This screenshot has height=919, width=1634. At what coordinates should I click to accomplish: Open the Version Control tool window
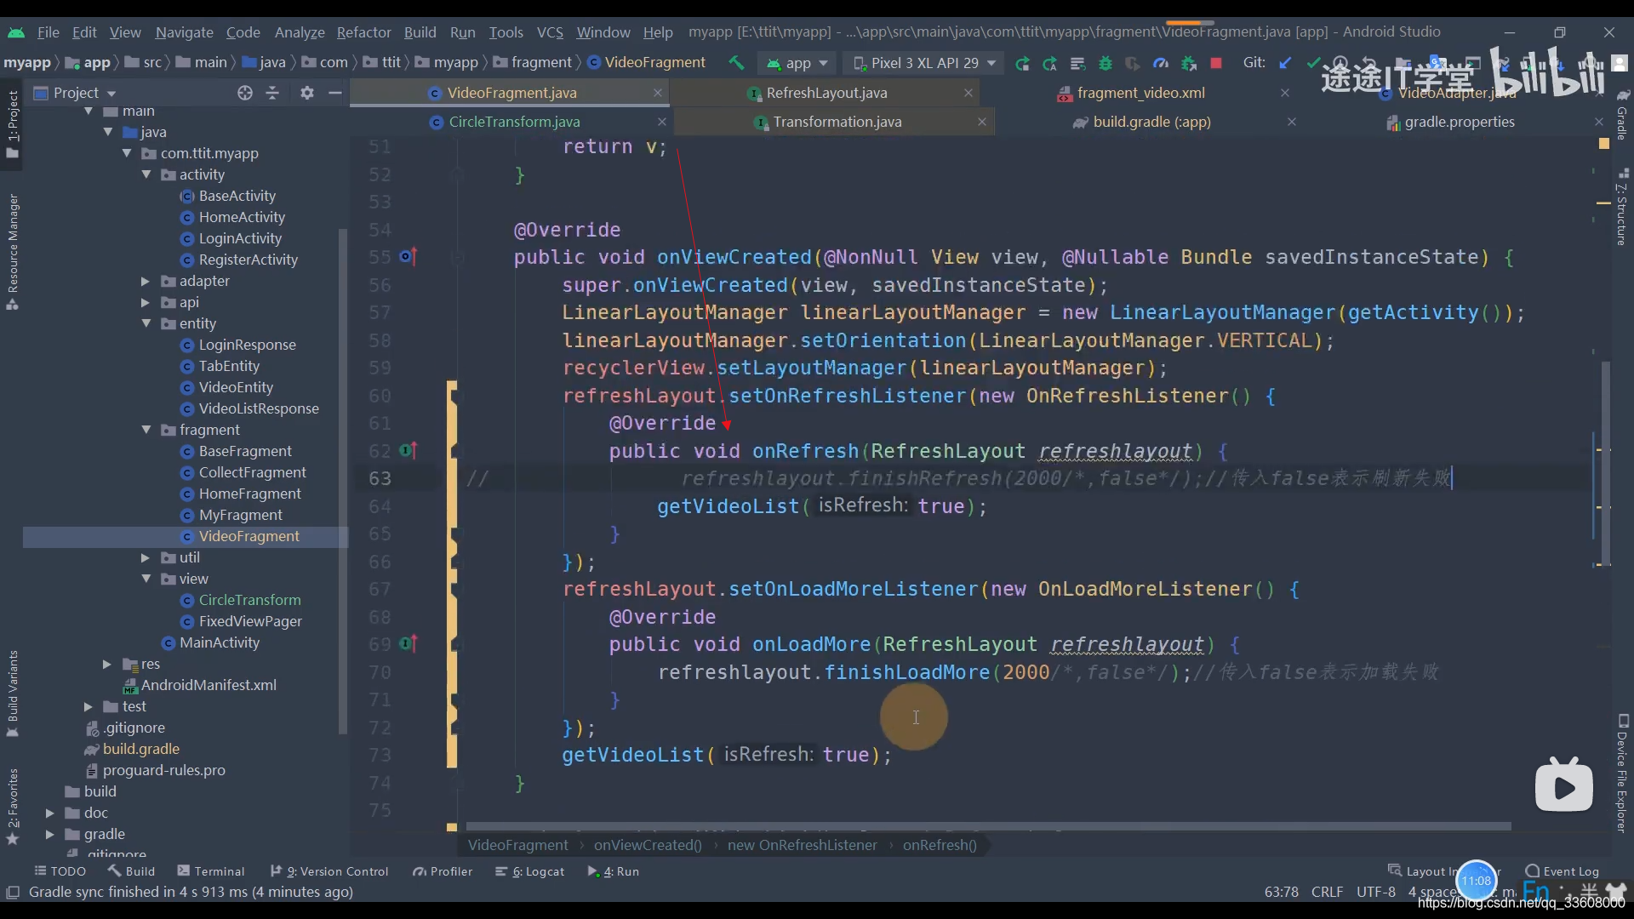[x=329, y=871]
